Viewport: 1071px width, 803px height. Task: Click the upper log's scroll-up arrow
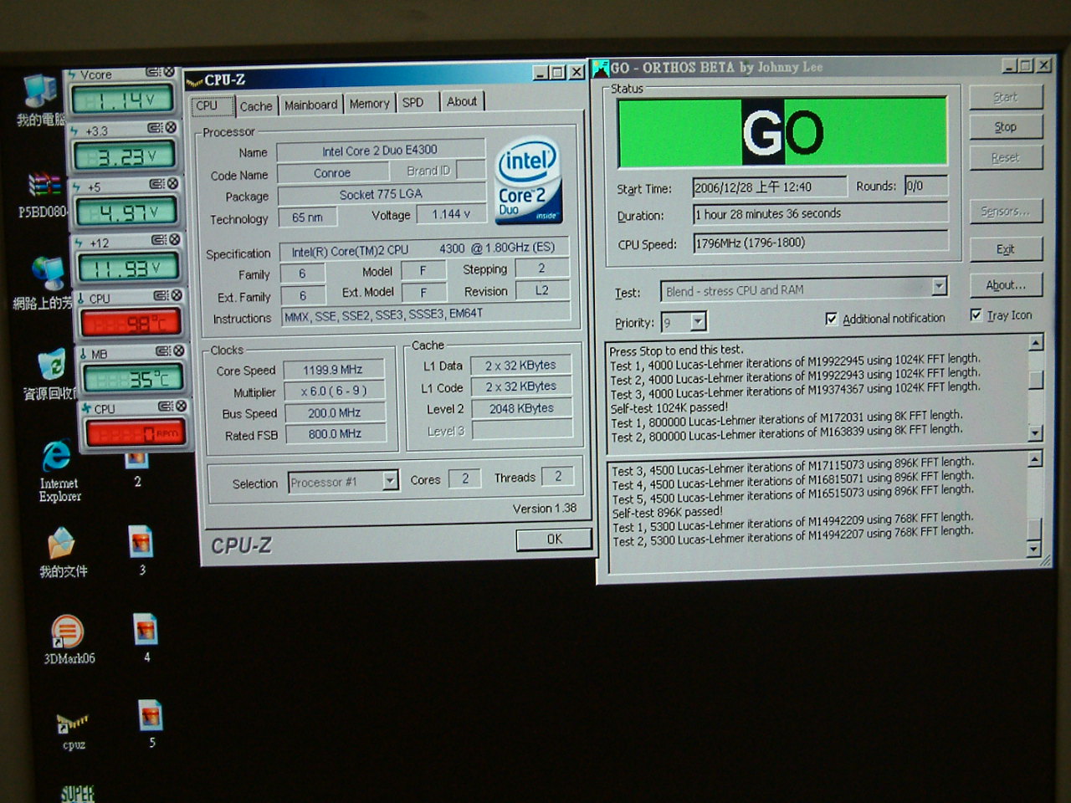[1036, 343]
